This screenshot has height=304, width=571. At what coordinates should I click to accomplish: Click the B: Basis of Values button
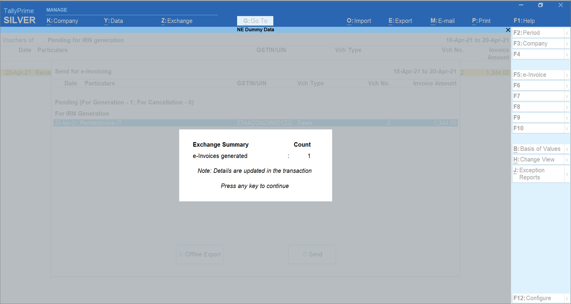(538, 149)
